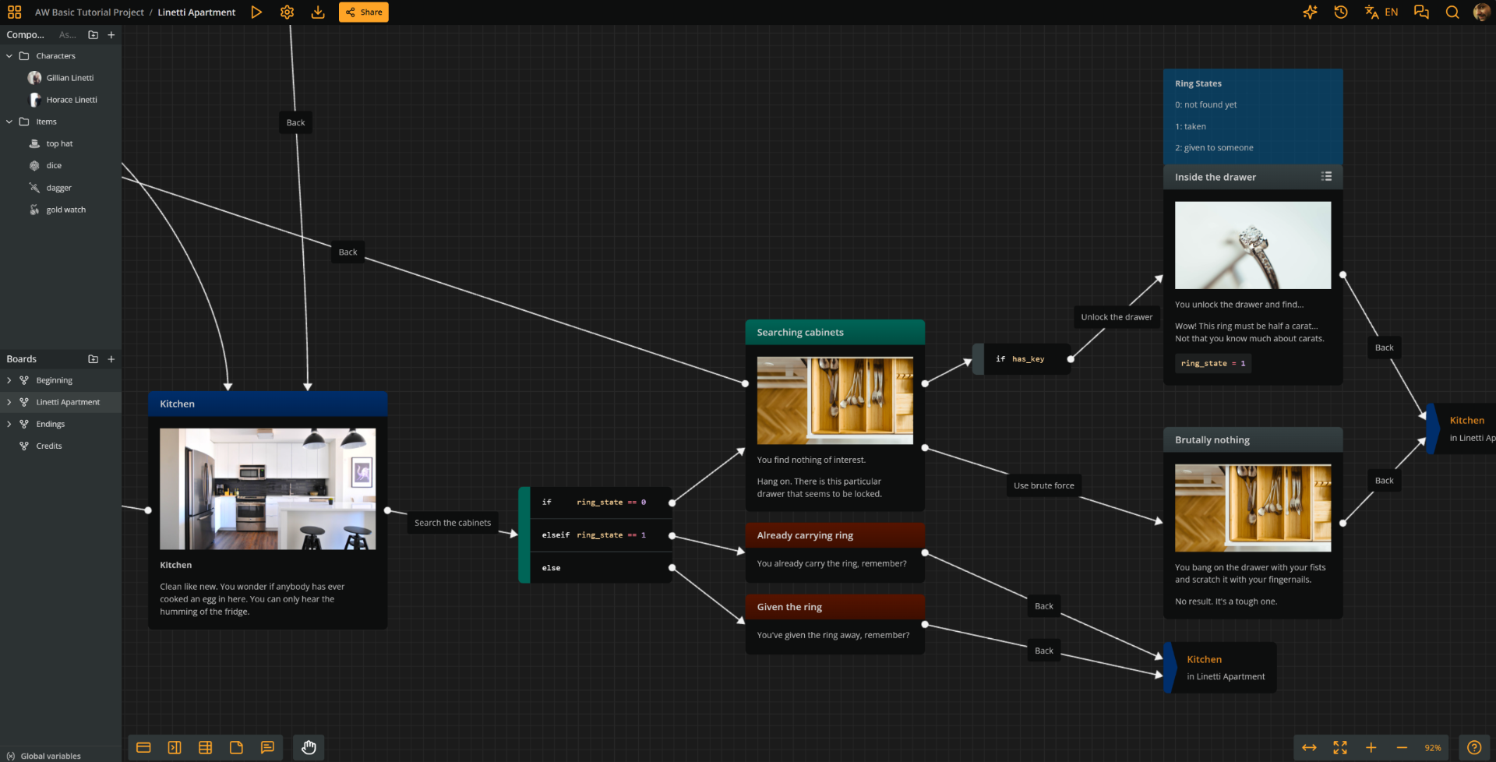Open the help question mark icon
The width and height of the screenshot is (1496, 762).
(1474, 747)
